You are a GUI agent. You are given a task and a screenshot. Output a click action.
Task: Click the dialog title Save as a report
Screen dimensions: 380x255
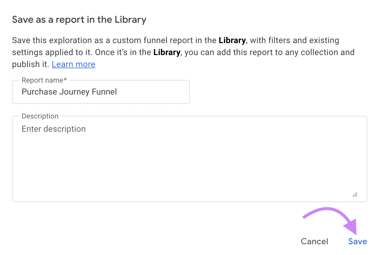pos(79,19)
